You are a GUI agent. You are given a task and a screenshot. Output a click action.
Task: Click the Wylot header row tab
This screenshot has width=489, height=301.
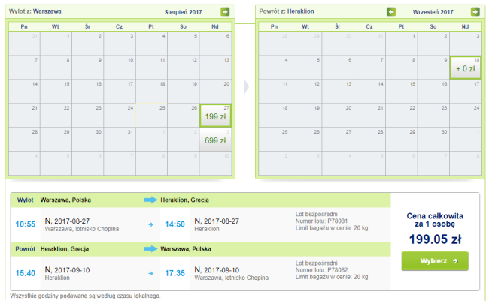click(x=25, y=200)
